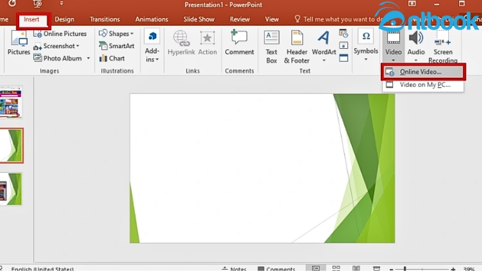Open the WordArt gallery

tap(324, 46)
